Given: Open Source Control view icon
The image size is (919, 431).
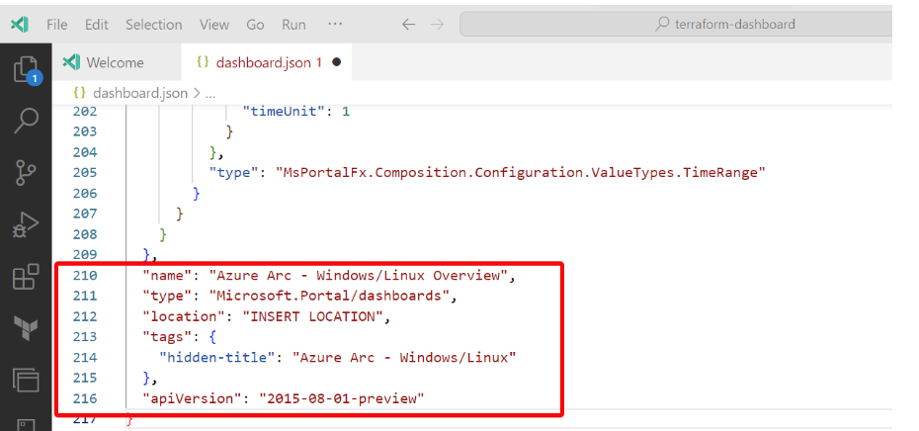Looking at the screenshot, I should coord(26,172).
